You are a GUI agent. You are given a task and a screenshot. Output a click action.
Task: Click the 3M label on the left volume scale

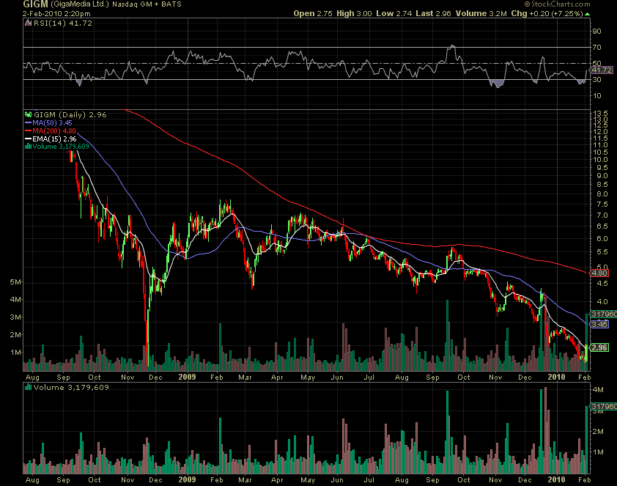[15, 317]
